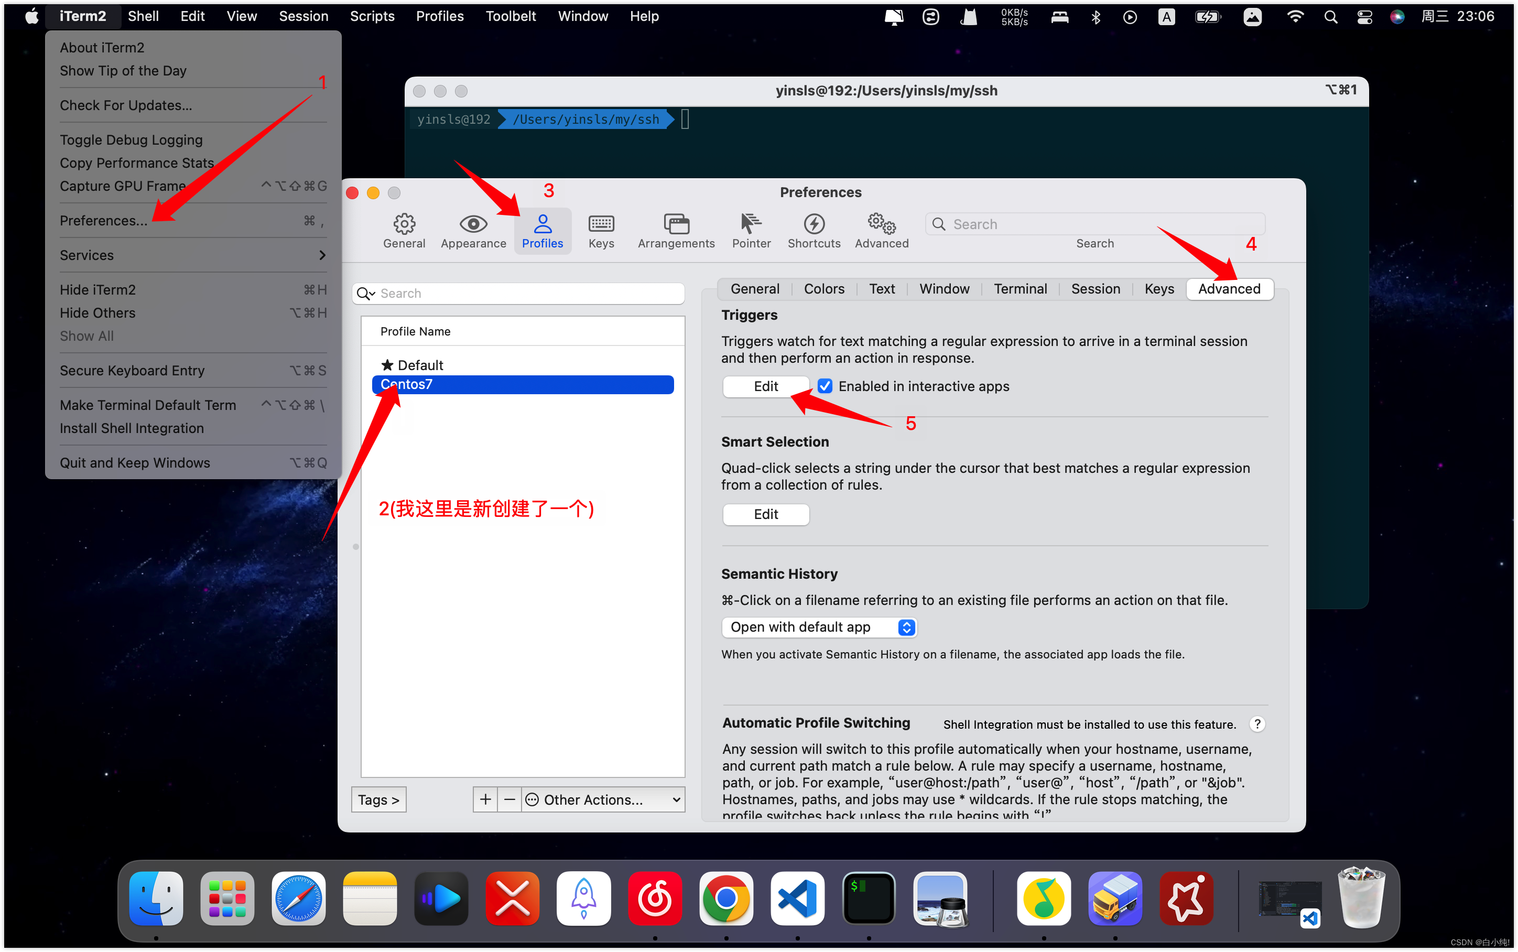The image size is (1518, 952).
Task: Click the remove profile minus button
Action: tap(509, 799)
